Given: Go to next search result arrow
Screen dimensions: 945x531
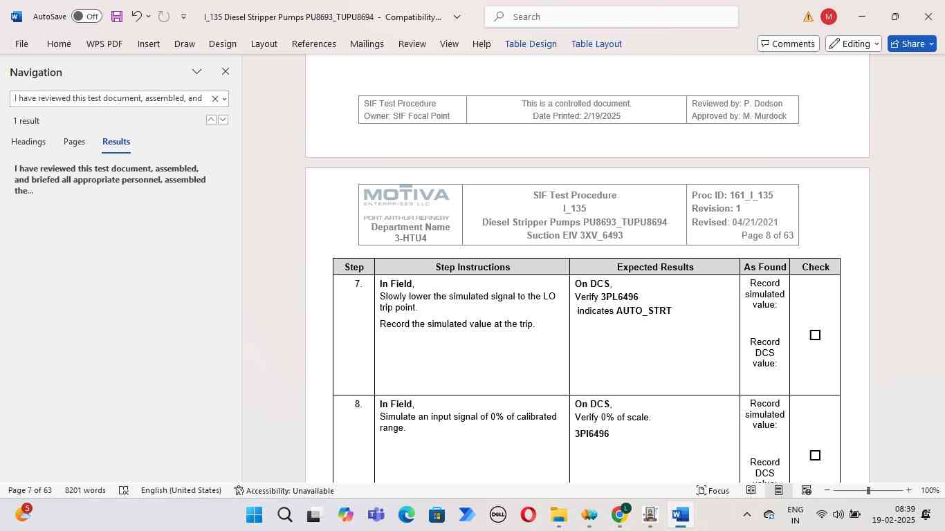Looking at the screenshot, I should (223, 120).
